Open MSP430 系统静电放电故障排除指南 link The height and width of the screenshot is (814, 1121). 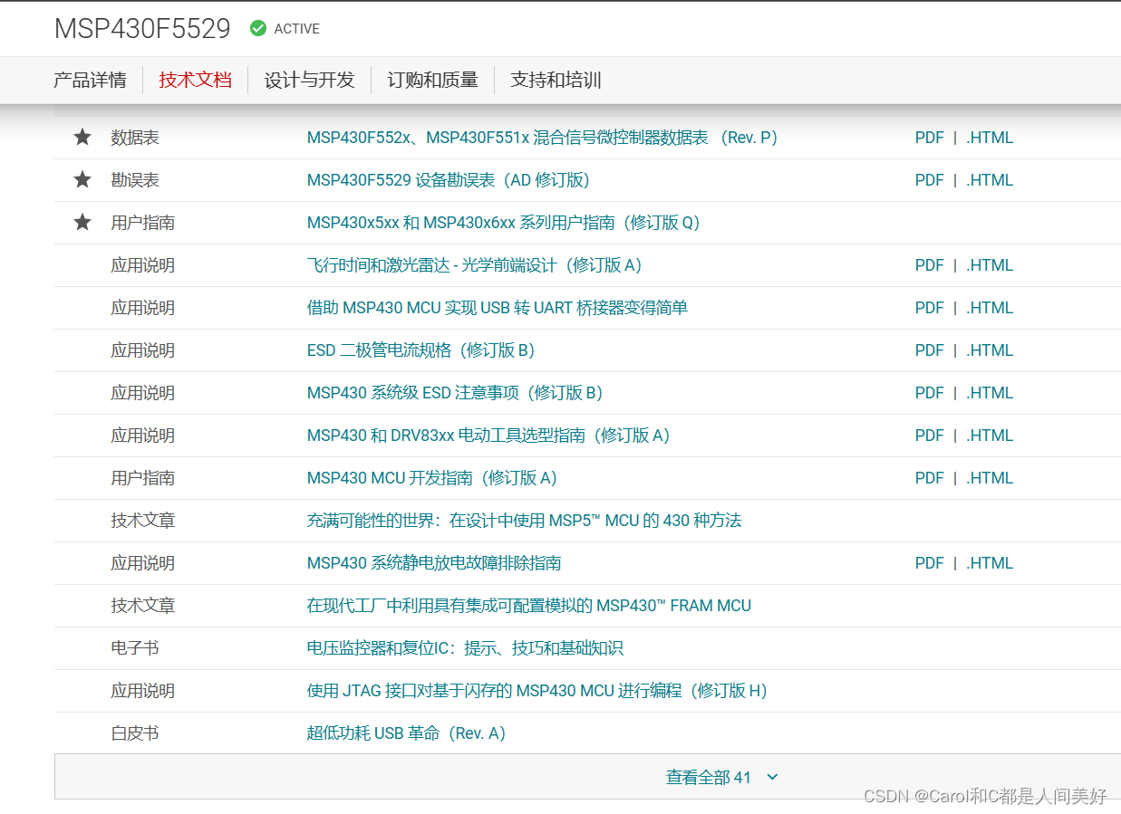(x=434, y=563)
